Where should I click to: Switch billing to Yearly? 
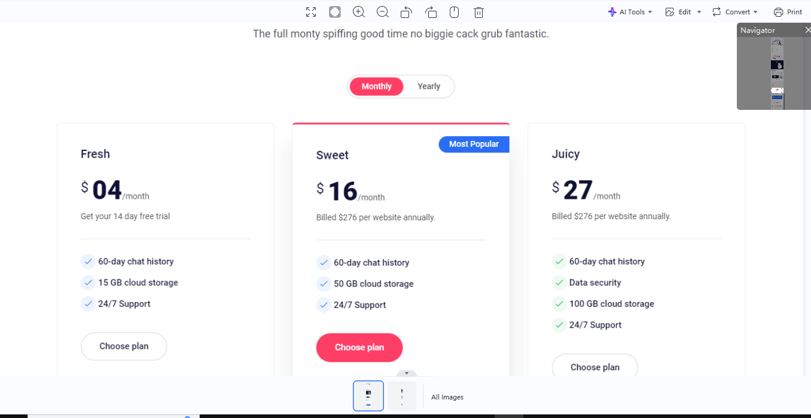pos(429,86)
